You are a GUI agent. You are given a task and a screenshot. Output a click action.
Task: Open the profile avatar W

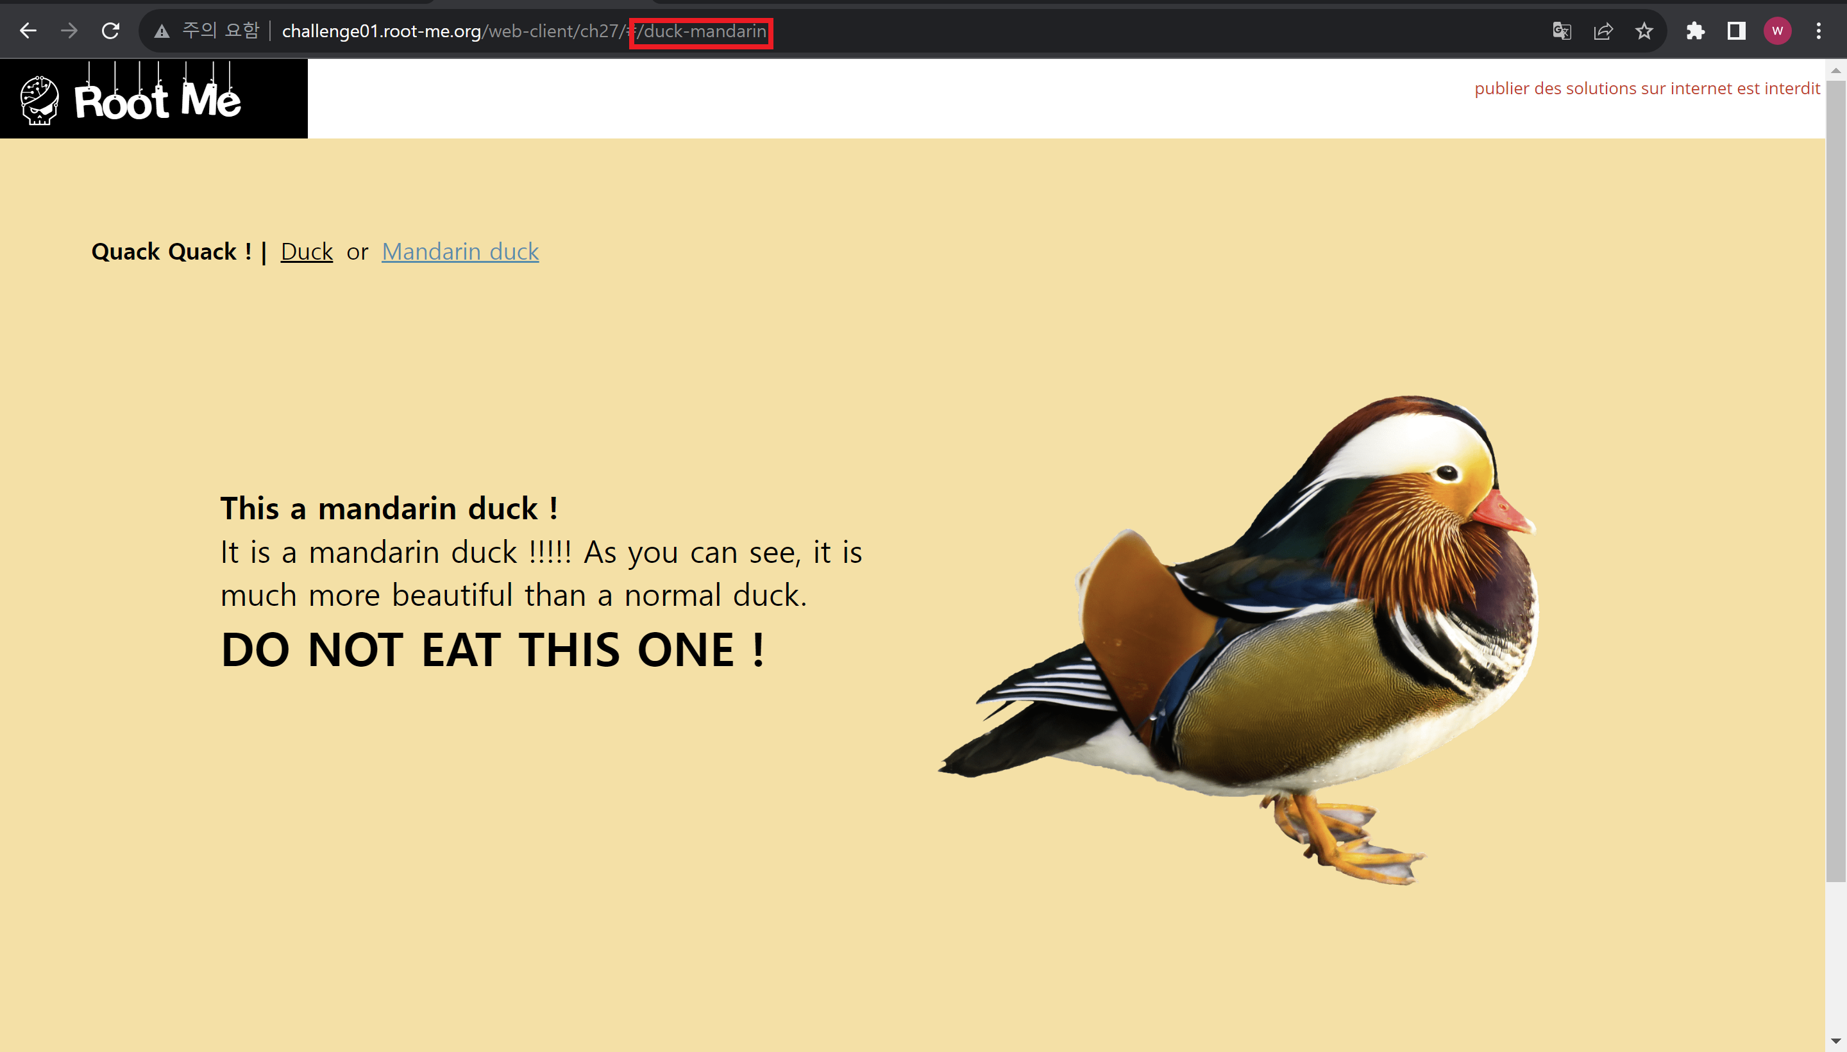[1778, 31]
